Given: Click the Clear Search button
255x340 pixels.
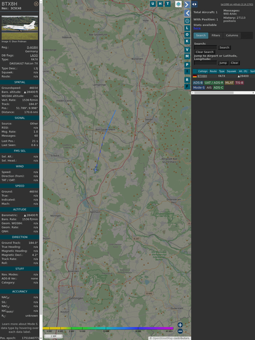Looking at the screenshot, I should [205, 52].
